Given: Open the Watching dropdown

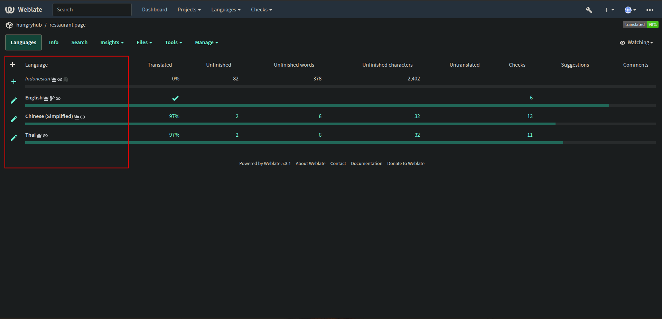Looking at the screenshot, I should 636,42.
